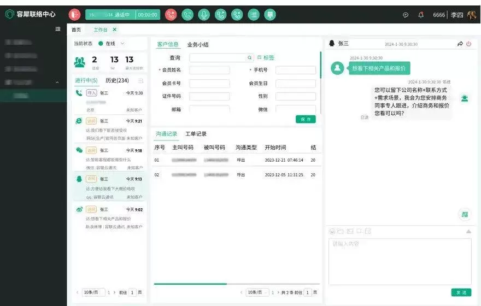Mute the call with the microphone icon
Screen dimensions: 481x306
tap(204, 15)
